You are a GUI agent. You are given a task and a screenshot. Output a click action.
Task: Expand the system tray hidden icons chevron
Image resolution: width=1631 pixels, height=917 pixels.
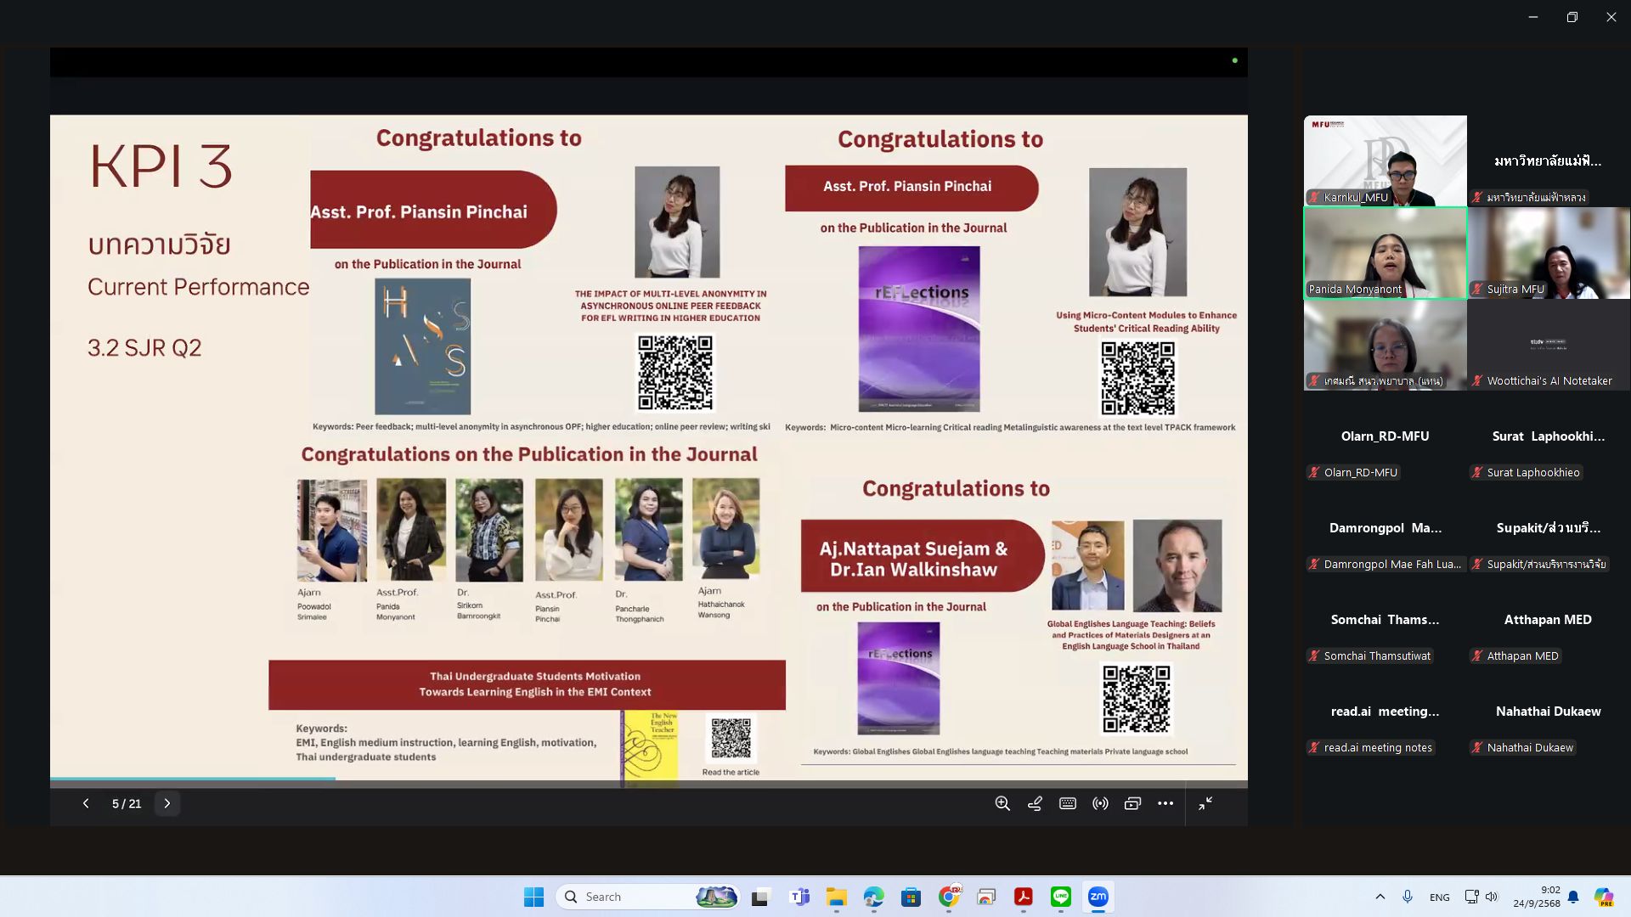1380,897
